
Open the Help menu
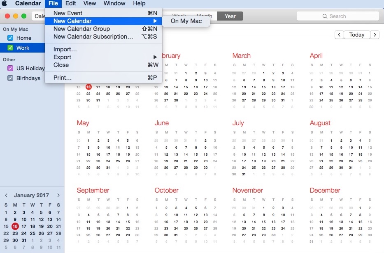139,3
